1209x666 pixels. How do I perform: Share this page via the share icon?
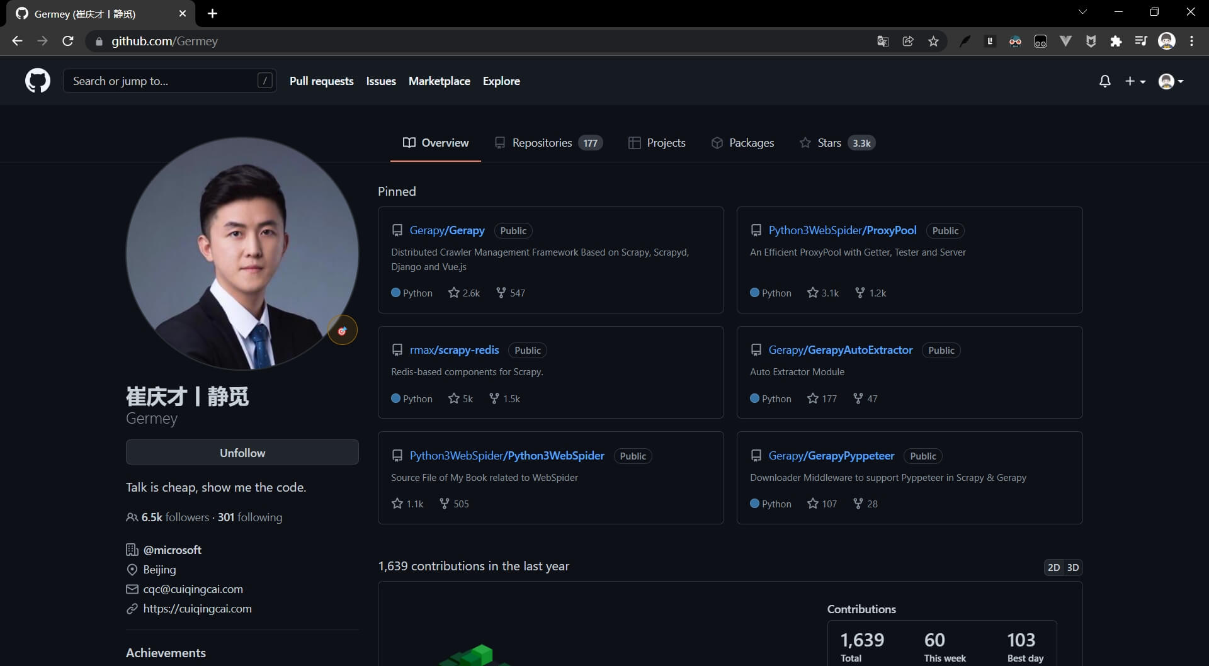coord(908,41)
